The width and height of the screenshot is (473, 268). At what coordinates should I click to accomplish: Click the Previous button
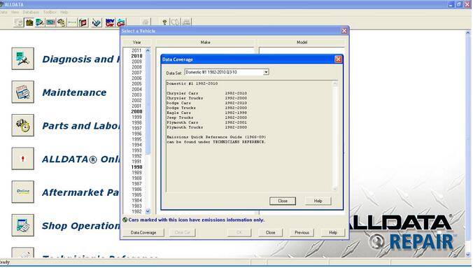click(302, 232)
